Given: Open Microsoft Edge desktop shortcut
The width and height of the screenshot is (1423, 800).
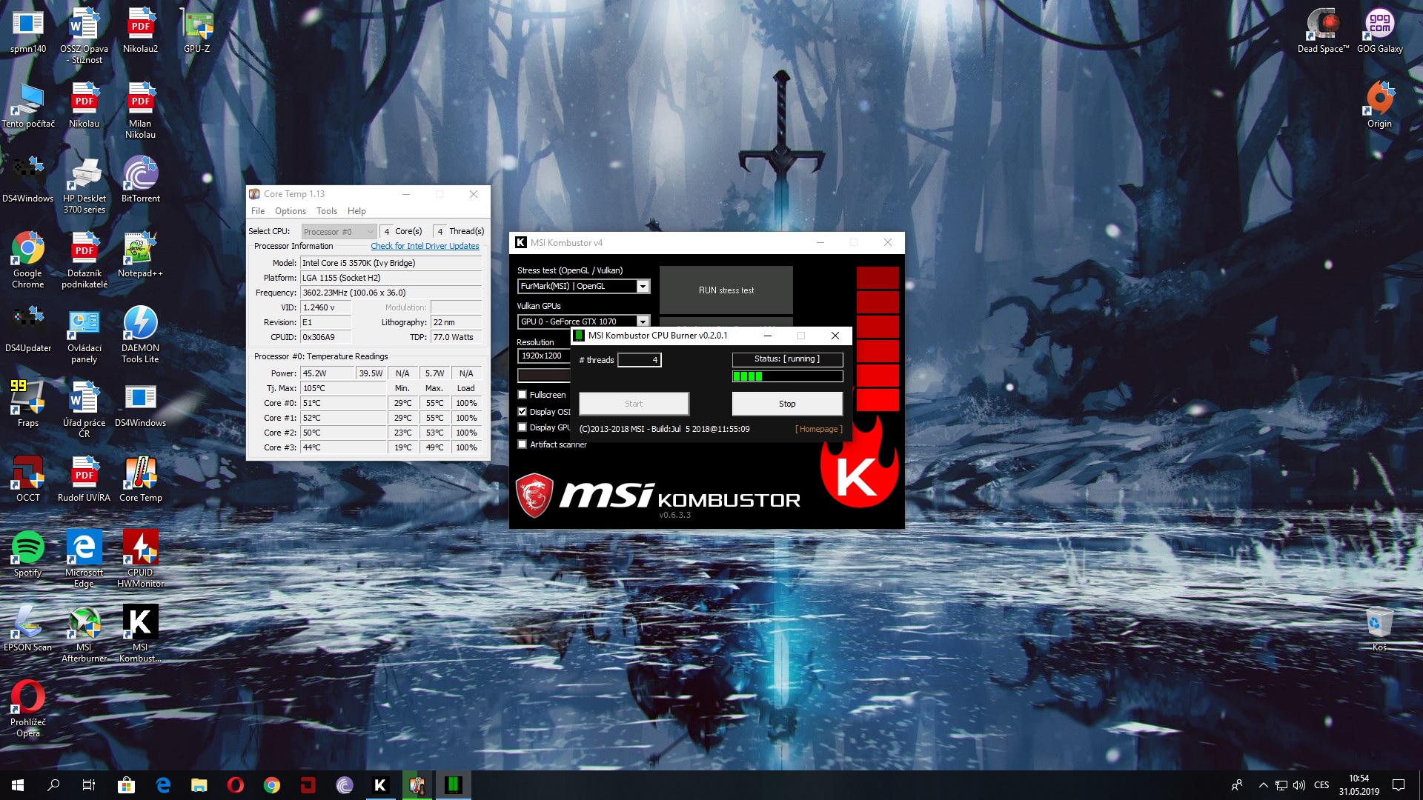Looking at the screenshot, I should (x=84, y=559).
